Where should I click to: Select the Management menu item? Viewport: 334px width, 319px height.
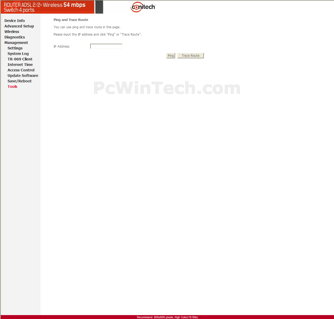click(x=16, y=43)
